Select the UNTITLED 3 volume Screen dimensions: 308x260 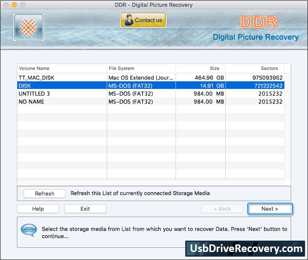[x=151, y=94]
